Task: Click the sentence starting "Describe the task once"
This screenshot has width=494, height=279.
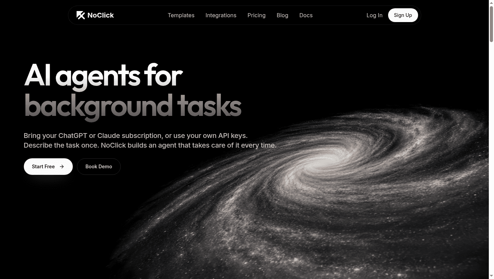Action: pos(150,146)
